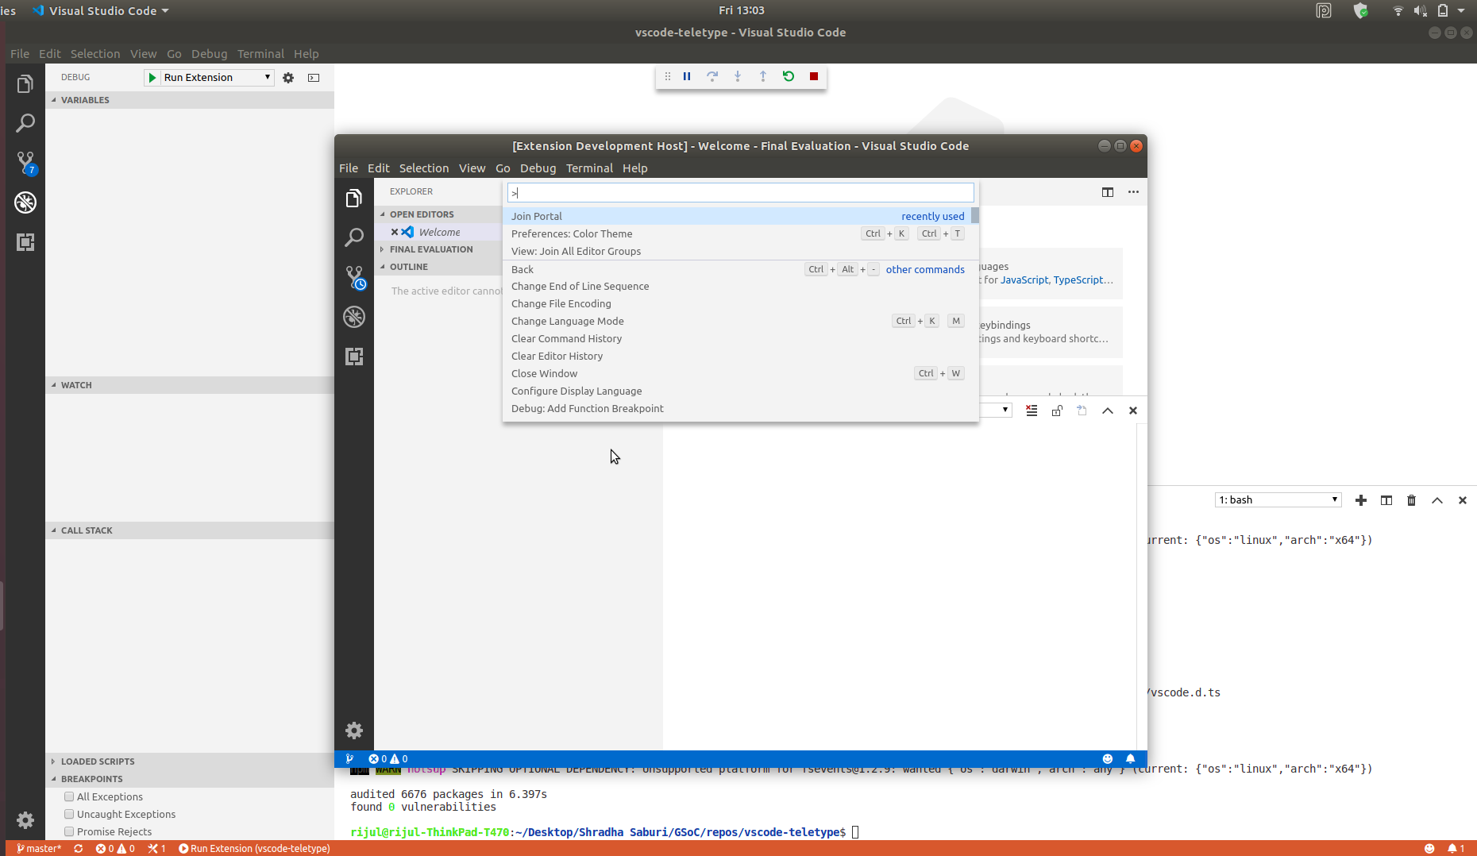1477x856 pixels.
Task: Select Preferences: Color Theme command
Action: [x=737, y=233]
